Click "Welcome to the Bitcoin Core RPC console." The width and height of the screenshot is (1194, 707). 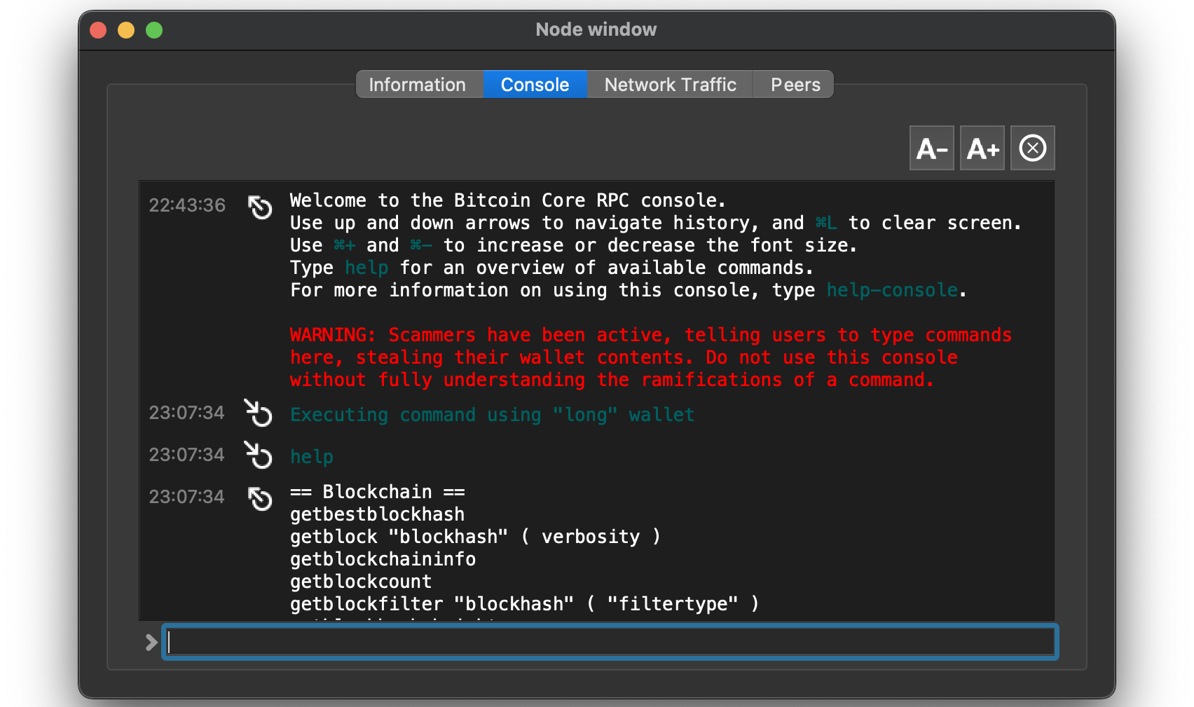pos(508,200)
